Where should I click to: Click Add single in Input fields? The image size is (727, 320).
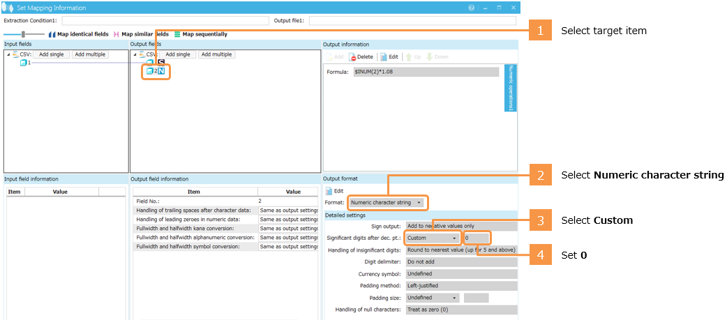[x=52, y=54]
